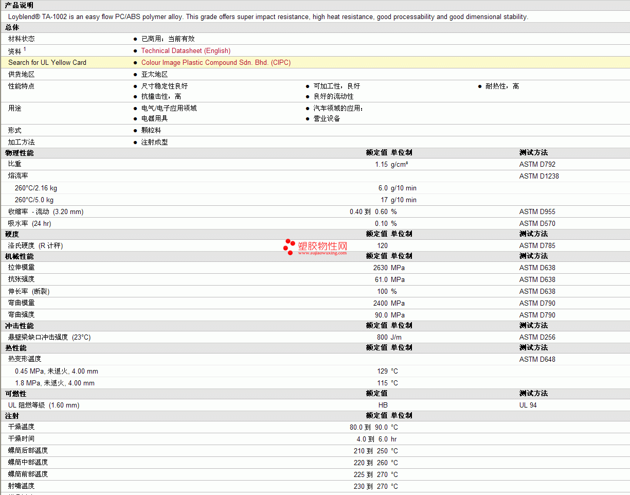Click the 吸水率 (24 hr) label
This screenshot has width=630, height=495.
click(30, 223)
